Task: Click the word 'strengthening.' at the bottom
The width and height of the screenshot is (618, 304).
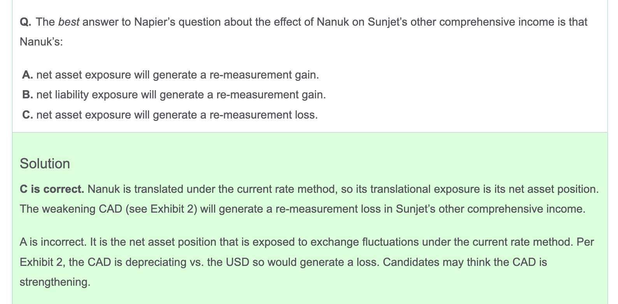Action: click(x=55, y=282)
